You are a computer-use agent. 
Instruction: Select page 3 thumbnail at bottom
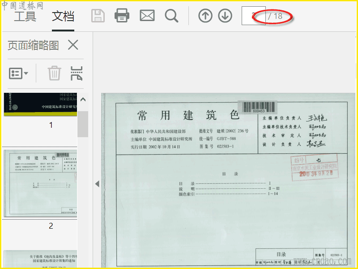click(40, 259)
